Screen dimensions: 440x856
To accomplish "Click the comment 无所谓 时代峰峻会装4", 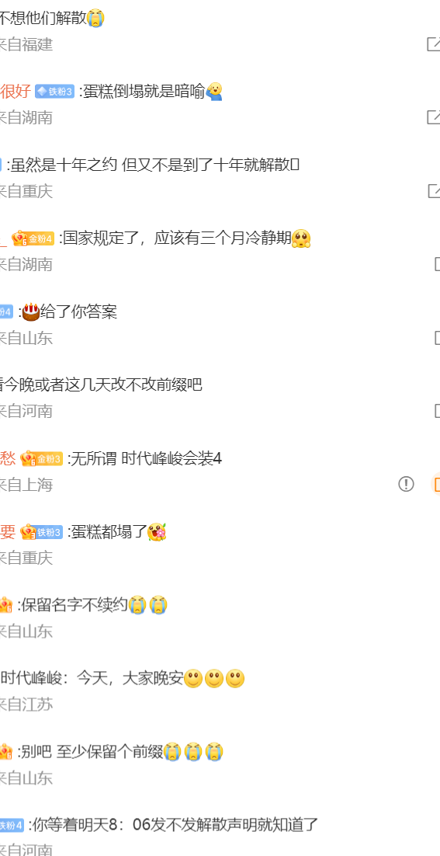I will coord(144,458).
